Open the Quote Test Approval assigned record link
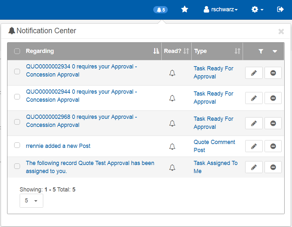Viewport: 292px width, 227px height. (x=90, y=167)
